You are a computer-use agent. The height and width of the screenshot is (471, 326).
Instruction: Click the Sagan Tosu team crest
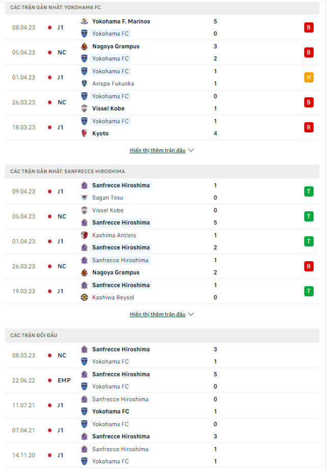pyautogui.click(x=85, y=198)
